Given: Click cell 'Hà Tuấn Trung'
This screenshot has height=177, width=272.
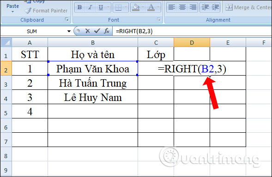Looking at the screenshot, I should coord(93,83).
